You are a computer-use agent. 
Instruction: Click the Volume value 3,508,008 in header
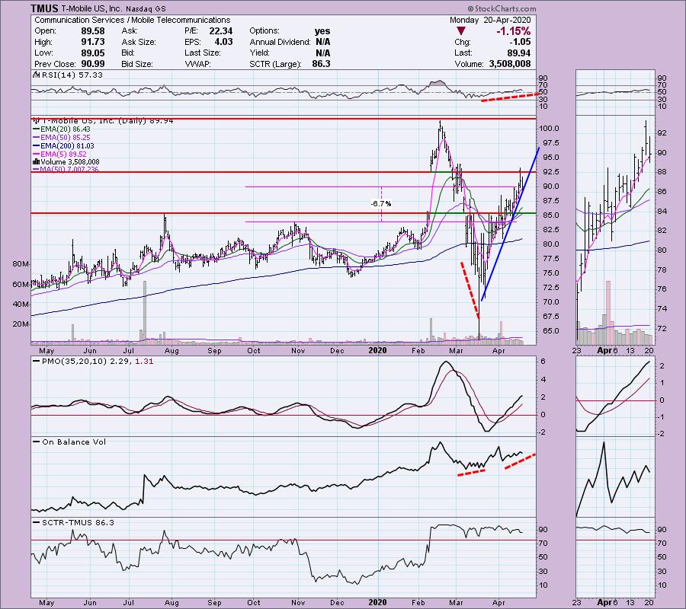pyautogui.click(x=510, y=64)
